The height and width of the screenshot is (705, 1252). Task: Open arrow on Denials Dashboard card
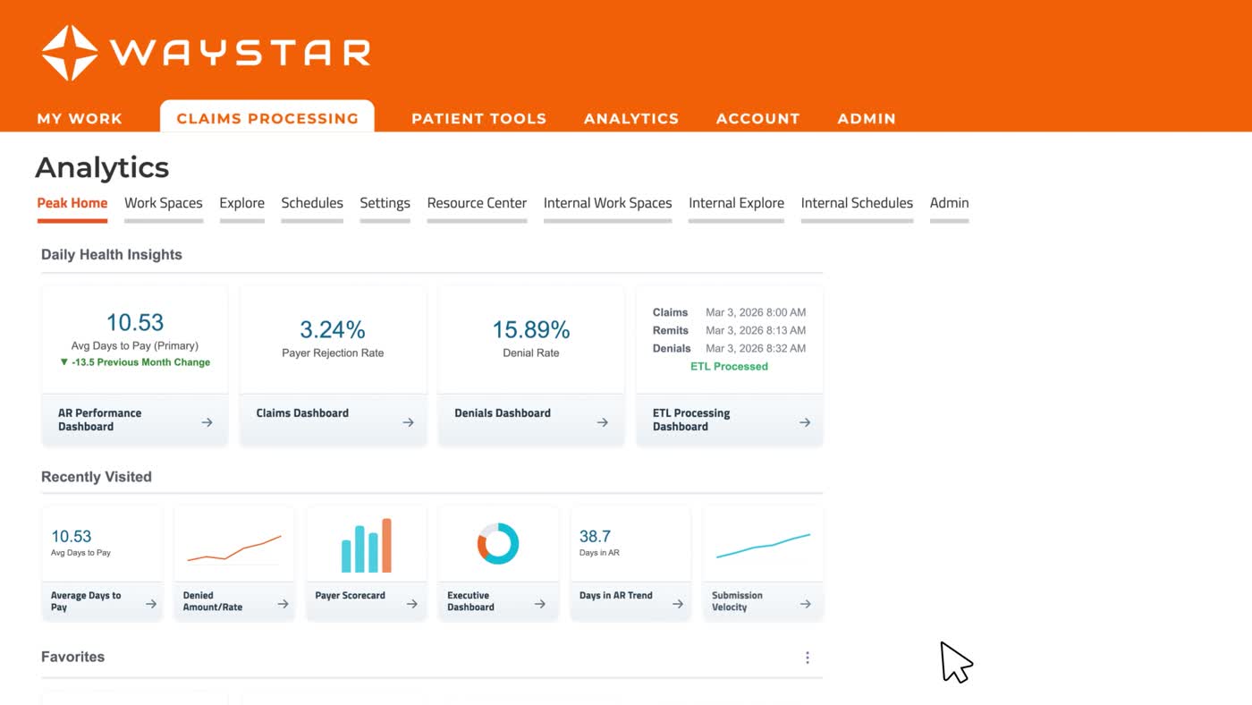coord(603,422)
